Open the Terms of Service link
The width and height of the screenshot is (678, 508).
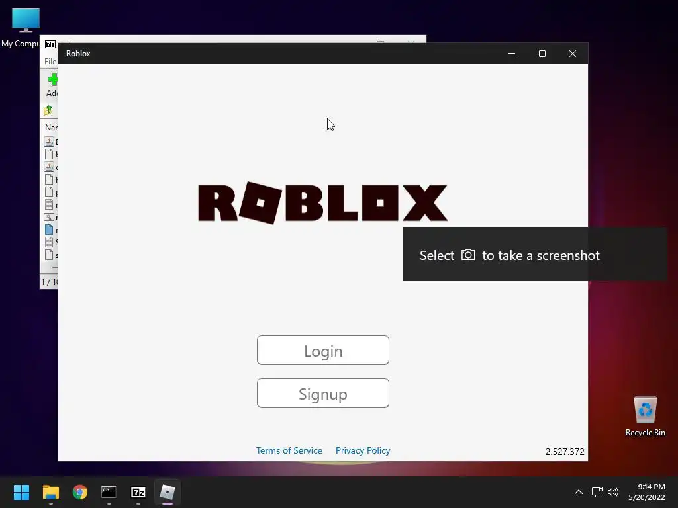289,450
